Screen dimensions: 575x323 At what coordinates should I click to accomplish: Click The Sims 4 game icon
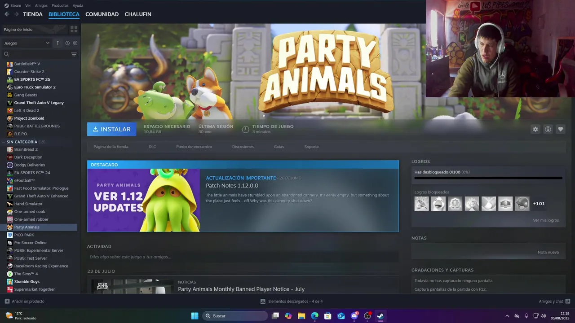point(10,274)
